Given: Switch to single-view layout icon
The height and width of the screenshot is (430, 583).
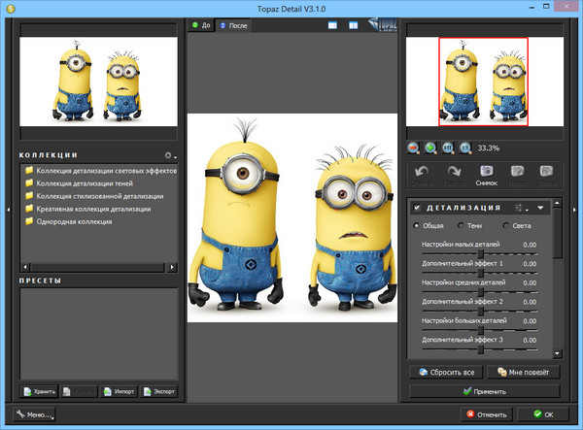Looking at the screenshot, I should point(333,24).
